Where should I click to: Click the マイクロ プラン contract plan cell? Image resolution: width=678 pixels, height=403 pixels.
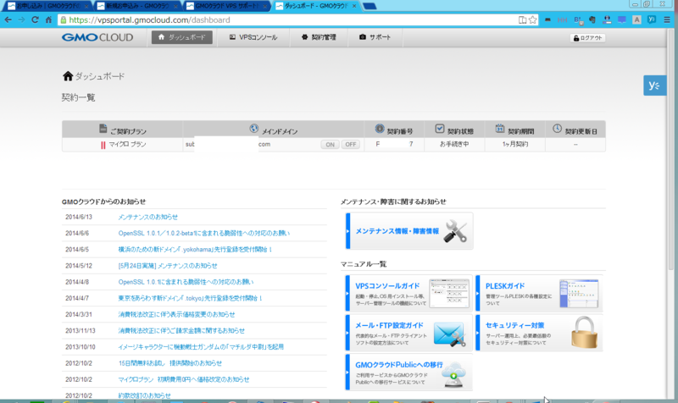click(123, 145)
